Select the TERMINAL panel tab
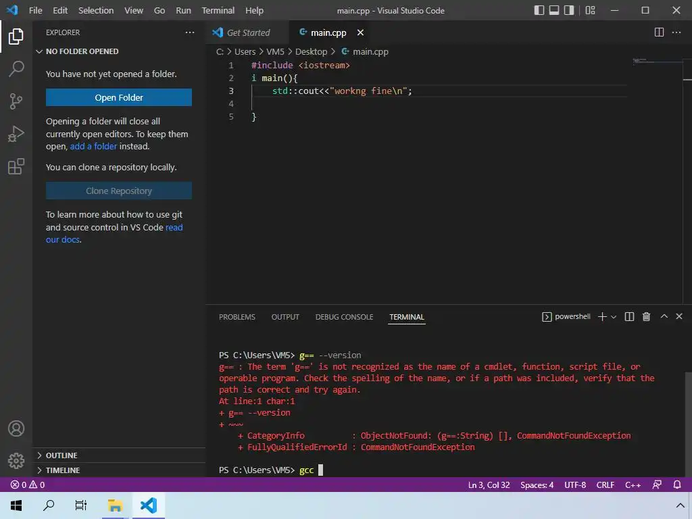This screenshot has height=519, width=692. [x=406, y=317]
